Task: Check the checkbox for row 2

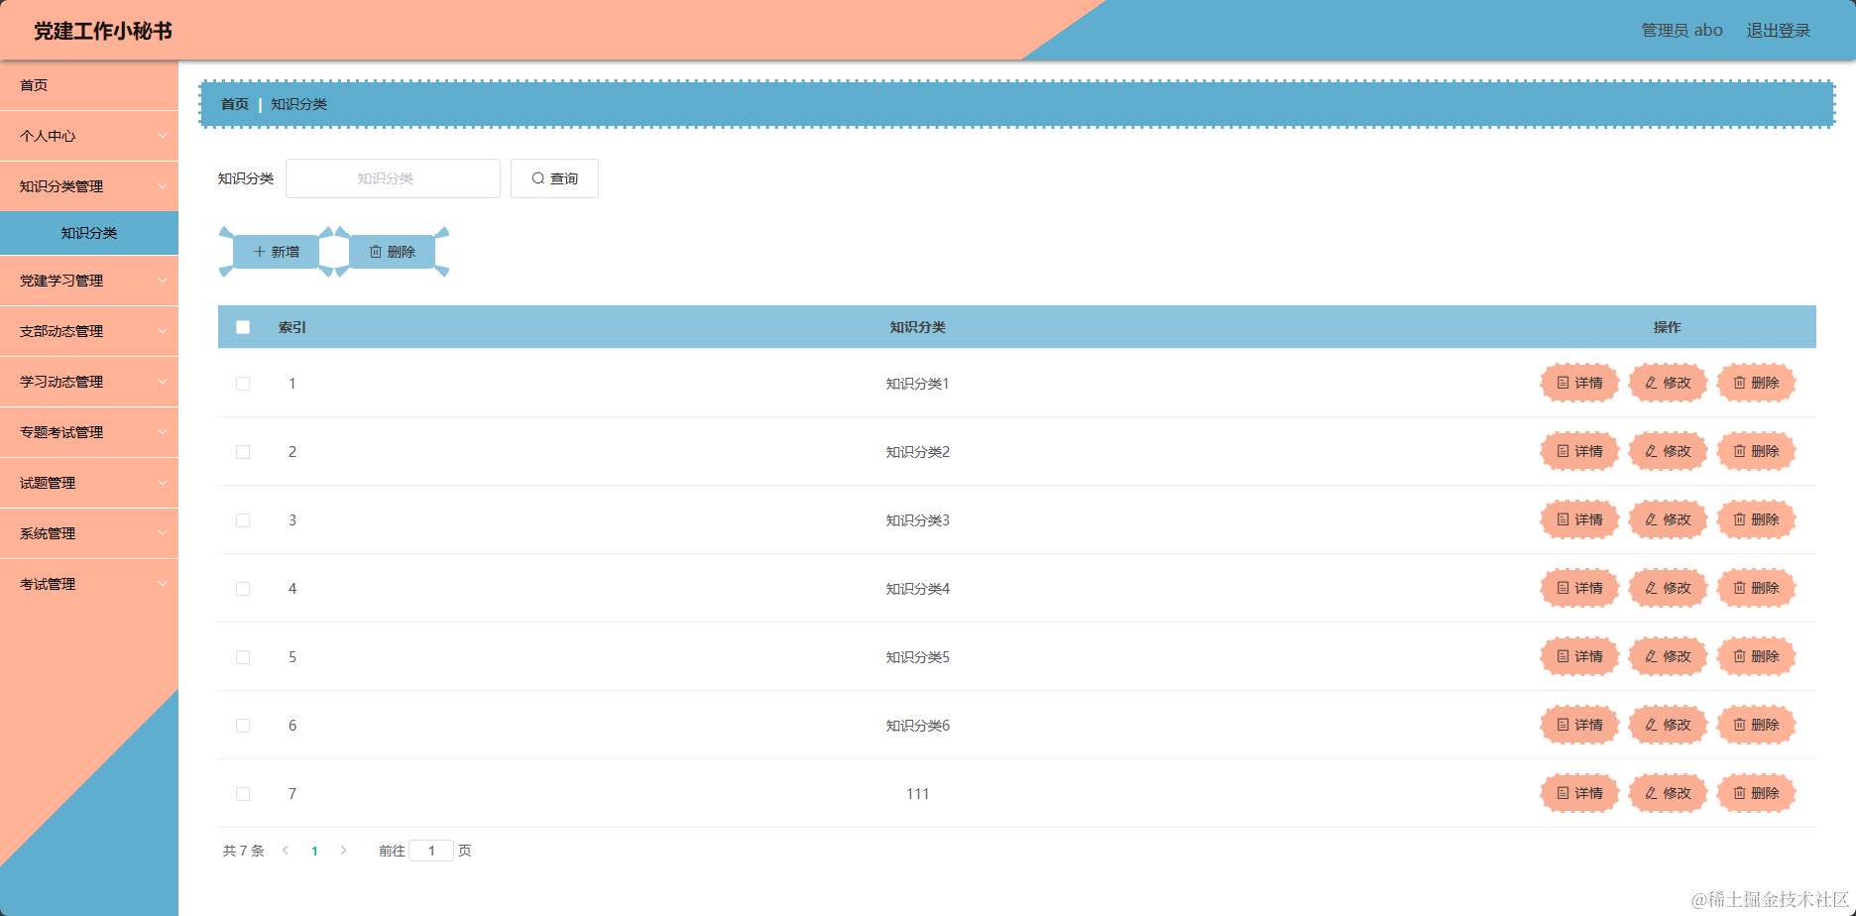Action: (243, 452)
